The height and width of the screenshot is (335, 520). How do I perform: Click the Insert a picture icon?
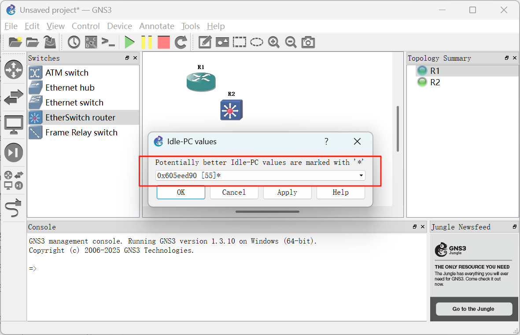222,42
